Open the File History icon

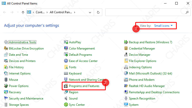click(x=6, y=67)
